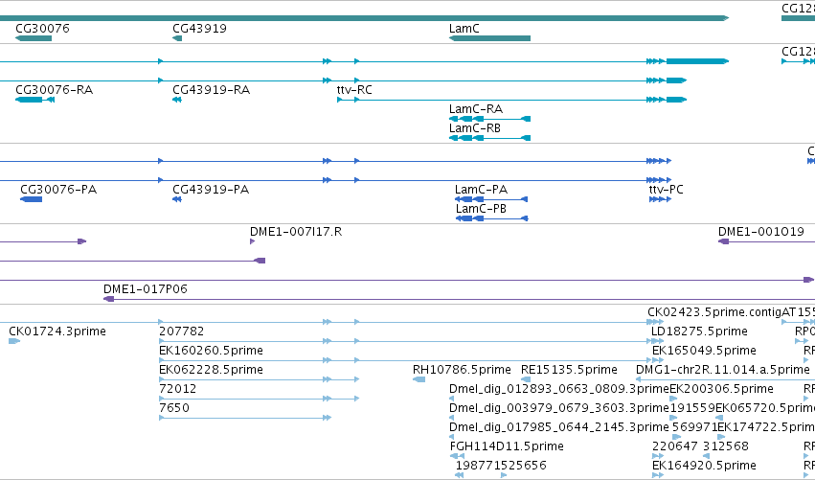Click the DME1-007I17.R cDNA feature
815x480 pixels.
[x=252, y=241]
